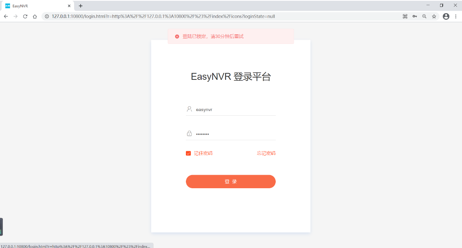Viewport: 462px width, 248px height.
Task: Open the QR code icon in address bar
Action: [x=405, y=17]
